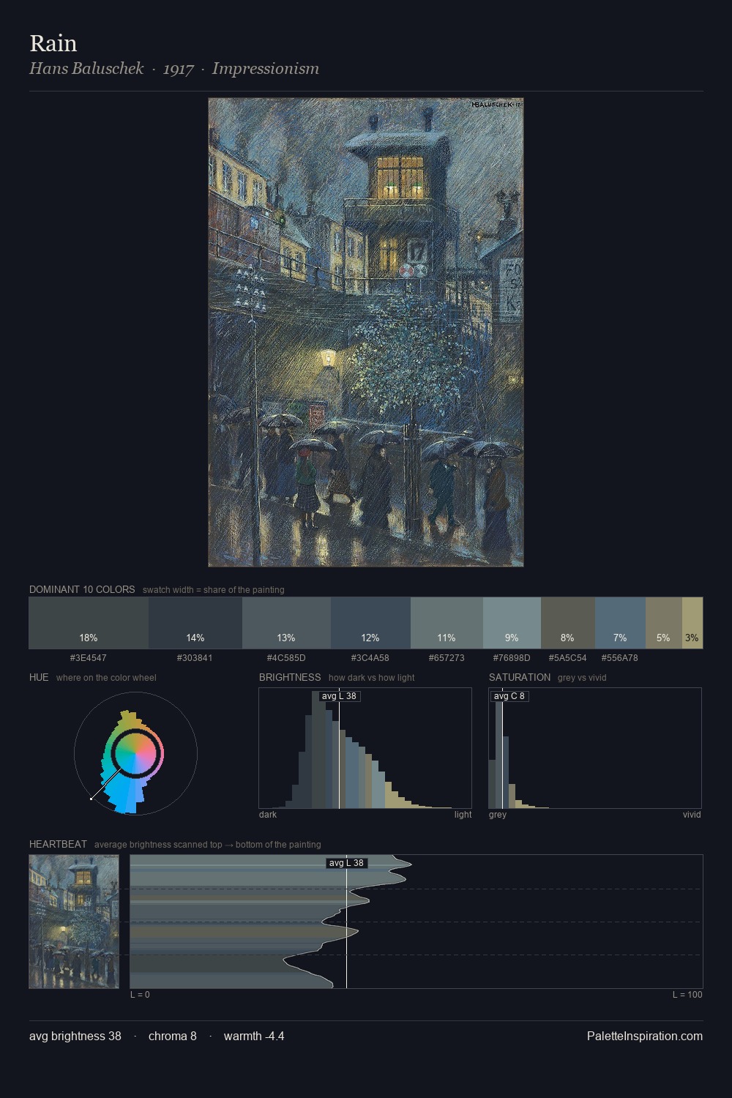The width and height of the screenshot is (732, 1098).
Task: Click the 'DOMINANT 10 COLORS' heading
Action: (x=82, y=589)
